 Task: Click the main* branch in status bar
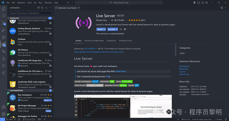click(10, 119)
